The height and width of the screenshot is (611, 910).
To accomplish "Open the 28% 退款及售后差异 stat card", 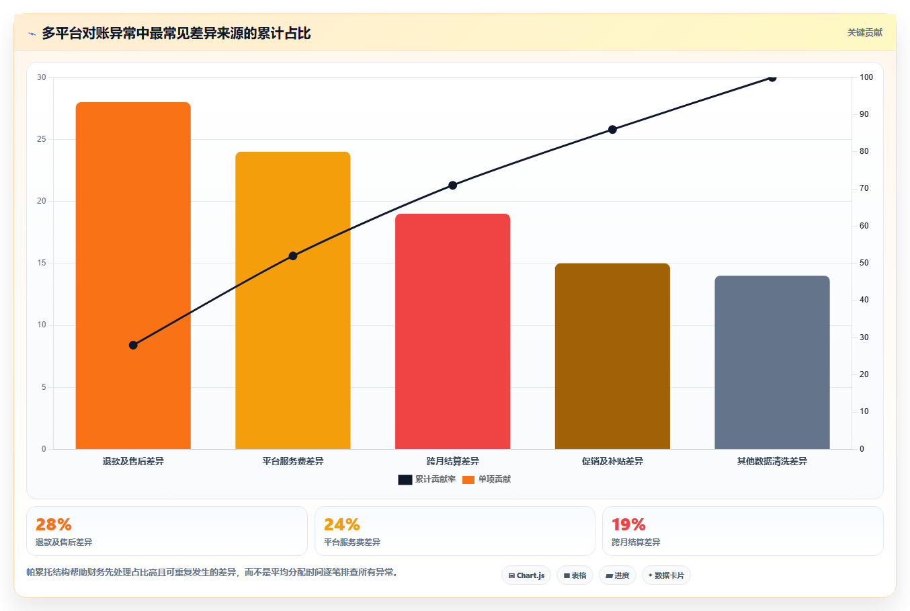I will pos(167,531).
